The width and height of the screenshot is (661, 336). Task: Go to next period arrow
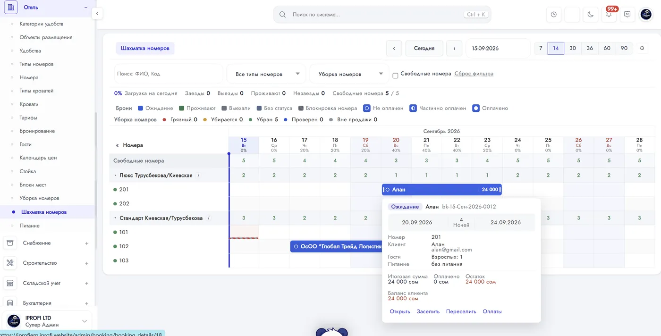pyautogui.click(x=454, y=48)
